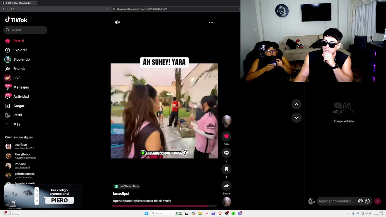The image size is (386, 217).
Task: Click the Actividad icon with 99+ badge
Action: click(8, 96)
